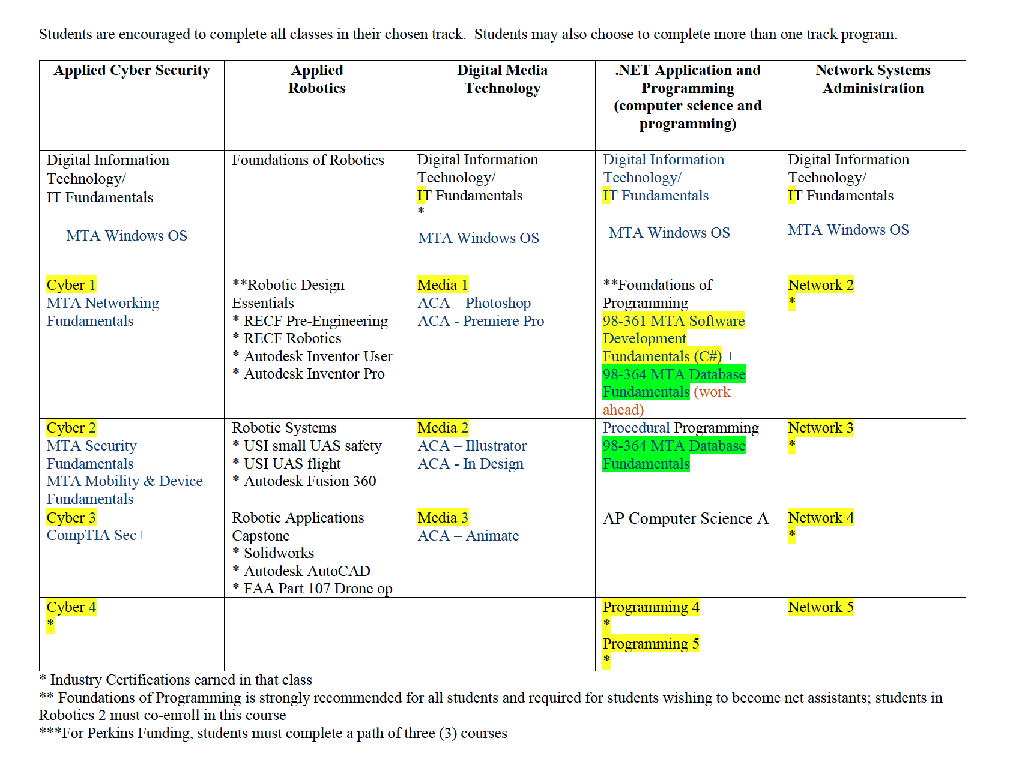Click highlighted 'Media 1' label
This screenshot has height=780, width=1016.
(443, 285)
